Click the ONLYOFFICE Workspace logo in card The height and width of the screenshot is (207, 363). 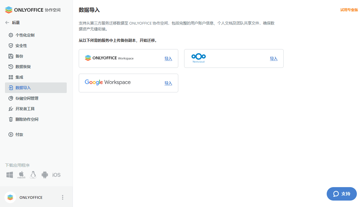[109, 58]
